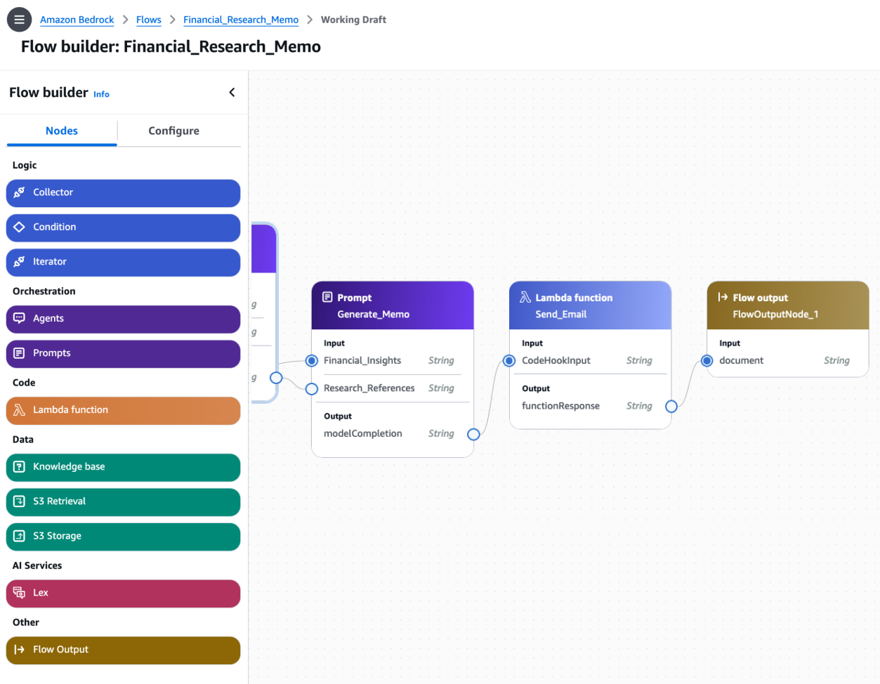The height and width of the screenshot is (684, 880).
Task: Select the Lex node button
Action: [x=123, y=593]
